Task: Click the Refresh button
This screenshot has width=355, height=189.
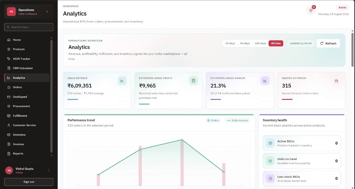Action: click(328, 43)
